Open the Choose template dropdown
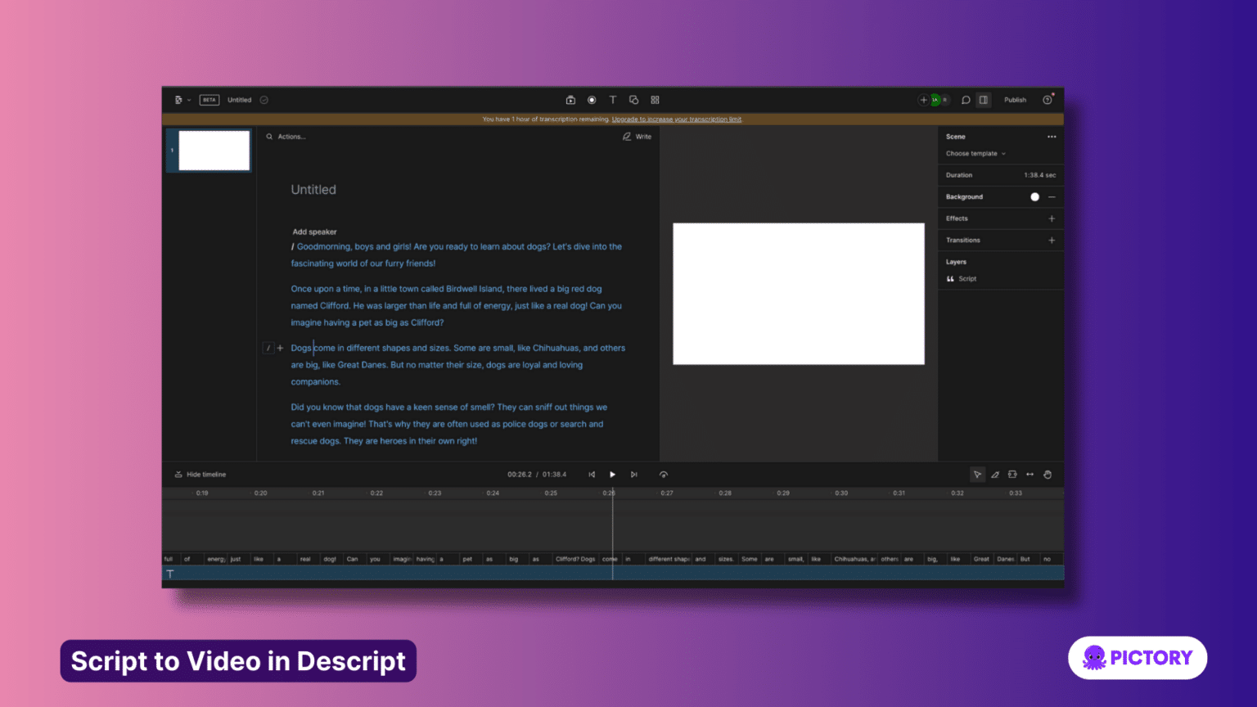This screenshot has width=1257, height=707. (x=974, y=153)
